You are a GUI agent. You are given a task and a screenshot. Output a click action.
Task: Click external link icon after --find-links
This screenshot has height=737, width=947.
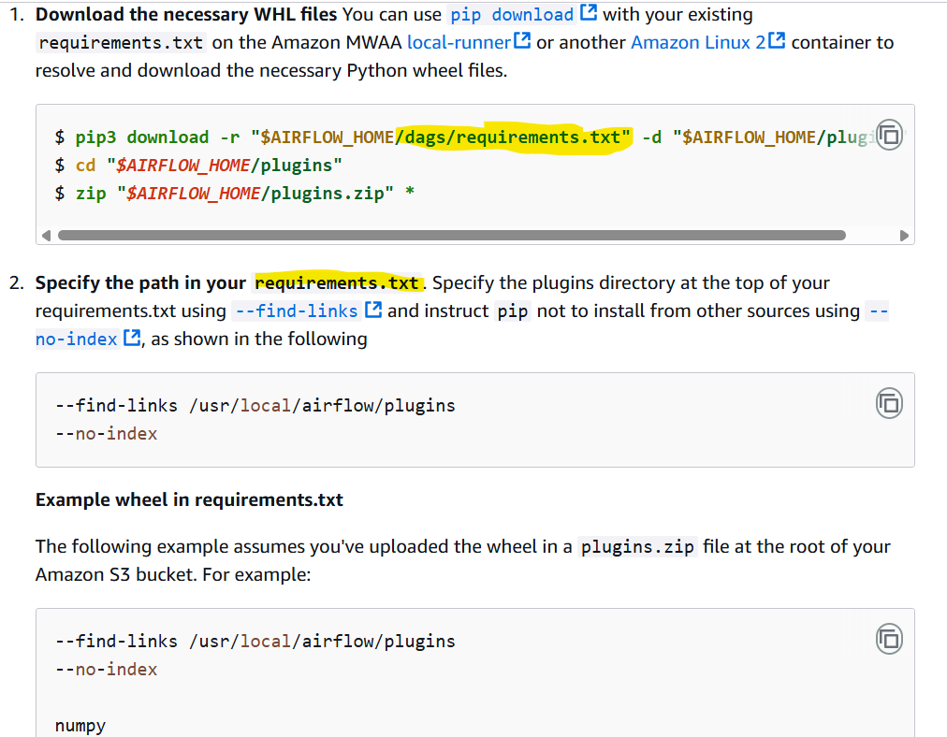pos(374,309)
